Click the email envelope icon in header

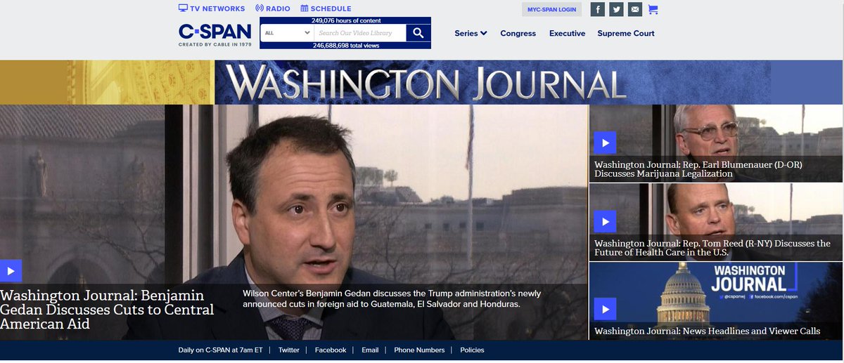635,9
